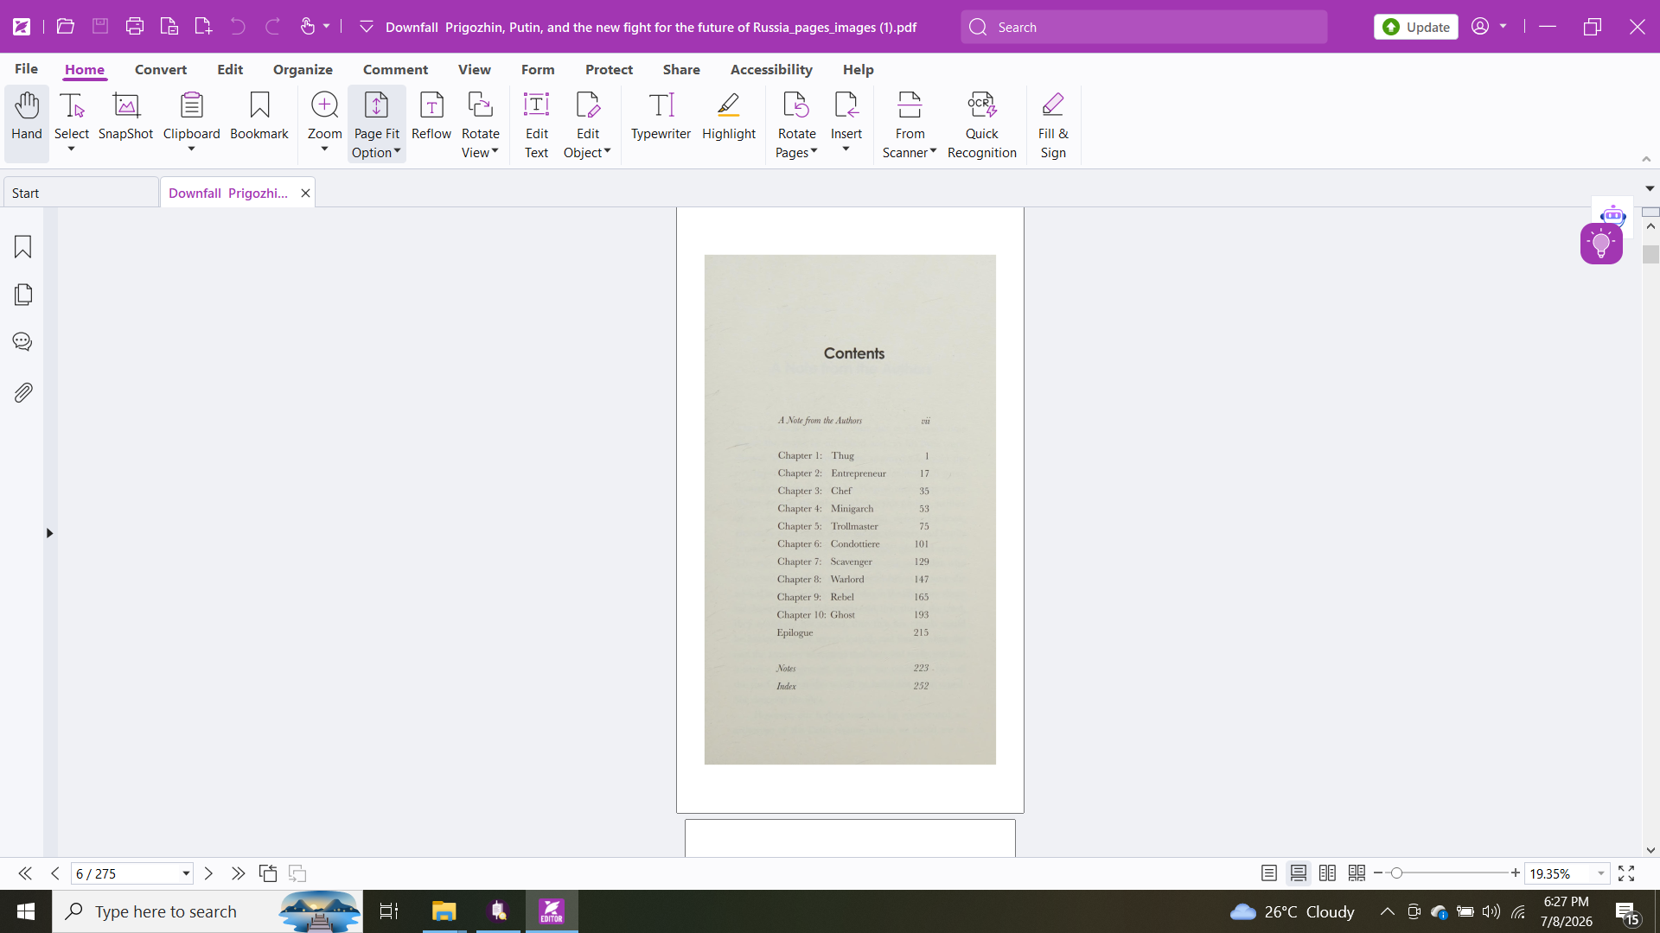Enable Reflow view
Image resolution: width=1660 pixels, height=933 pixels.
pyautogui.click(x=431, y=117)
